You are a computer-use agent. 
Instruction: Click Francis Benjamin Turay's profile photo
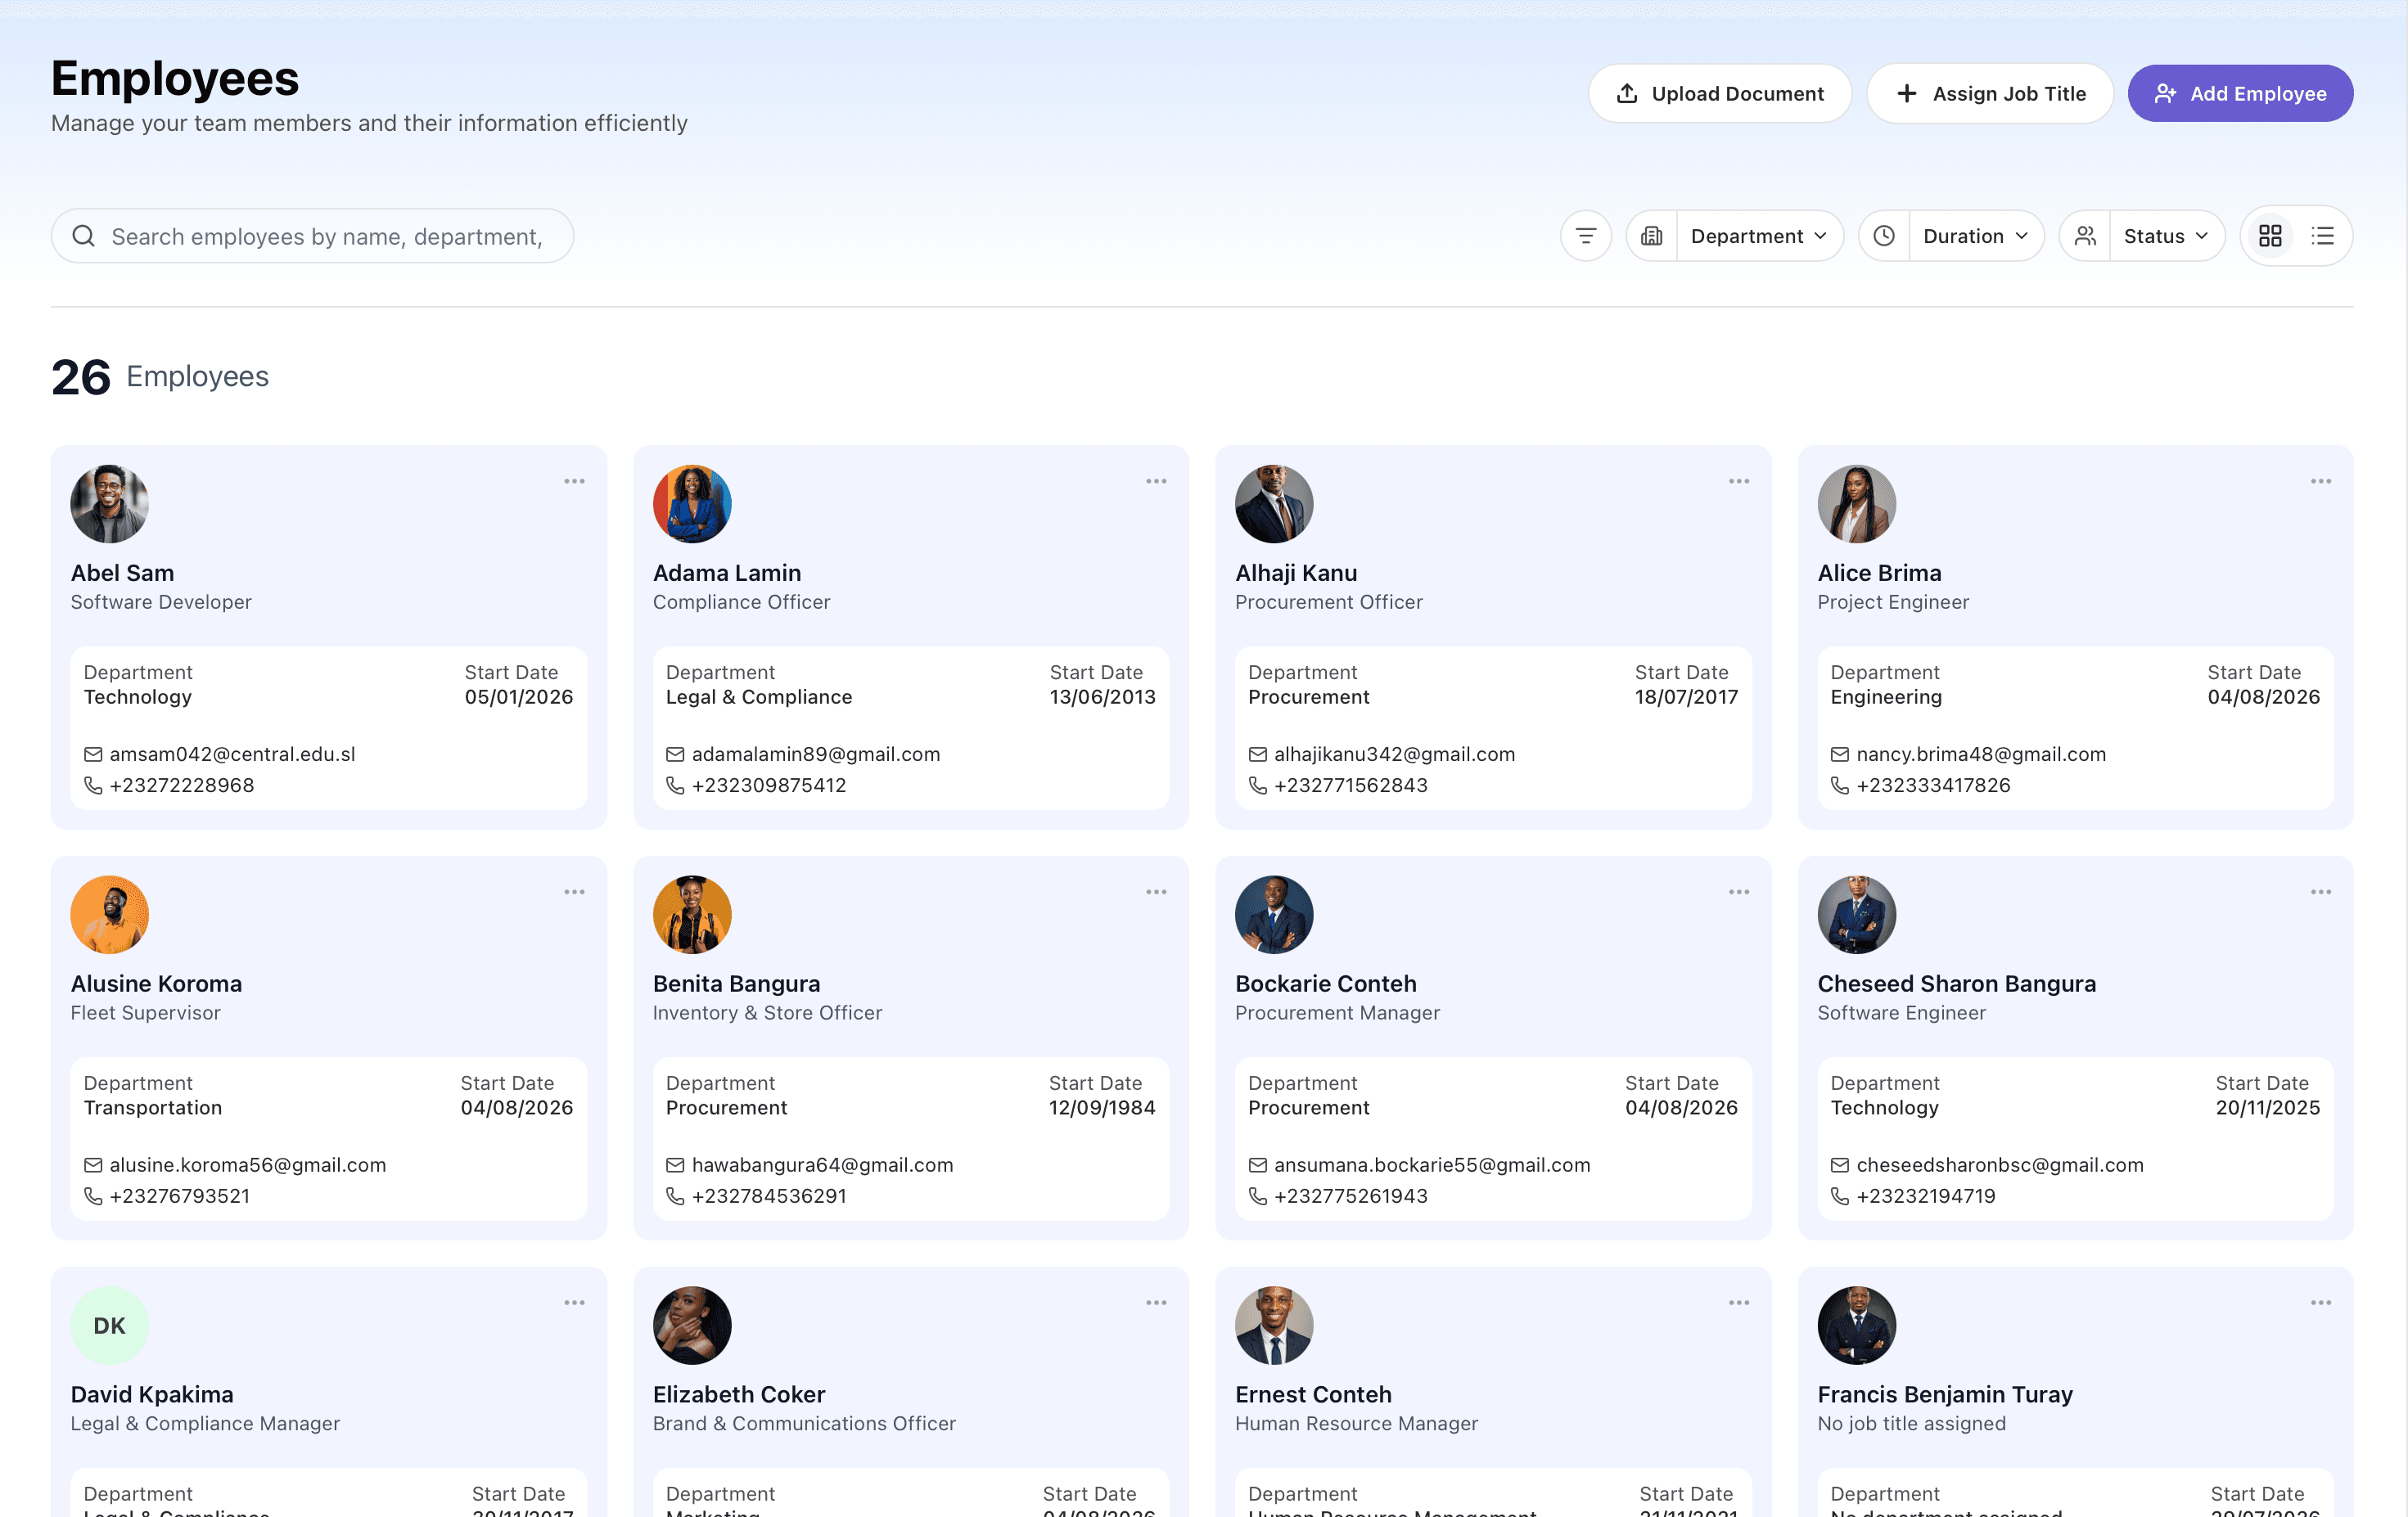[x=1857, y=1326]
